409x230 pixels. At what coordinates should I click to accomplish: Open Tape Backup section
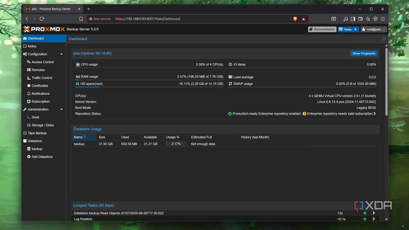44,133
